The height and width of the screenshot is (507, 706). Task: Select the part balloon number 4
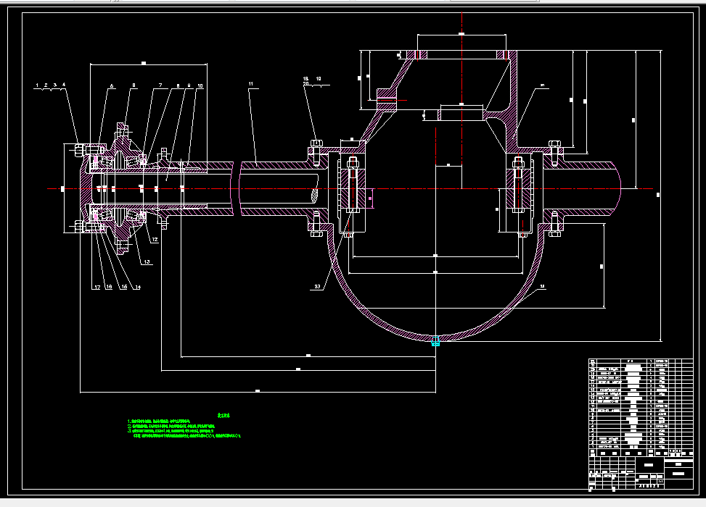point(64,85)
